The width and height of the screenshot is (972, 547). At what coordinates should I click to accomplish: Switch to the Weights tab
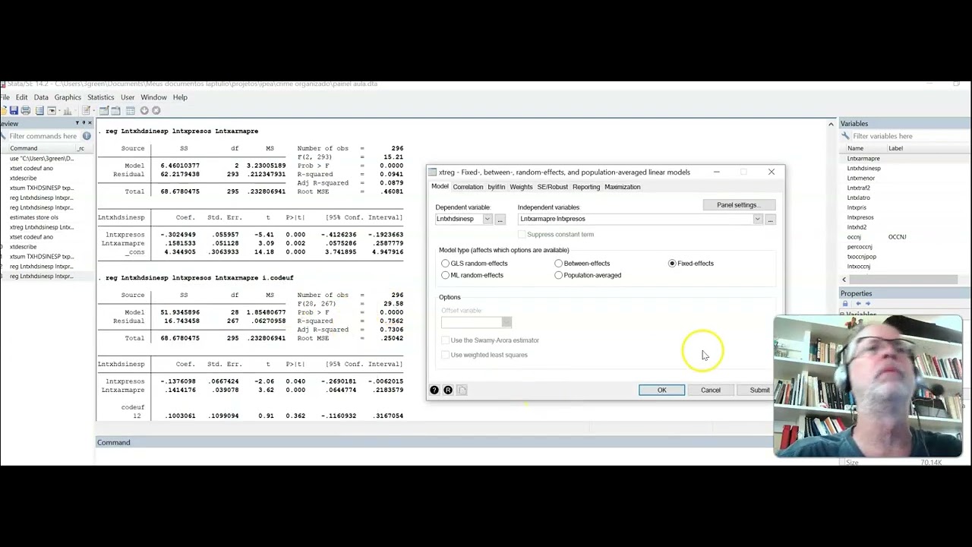coord(521,187)
